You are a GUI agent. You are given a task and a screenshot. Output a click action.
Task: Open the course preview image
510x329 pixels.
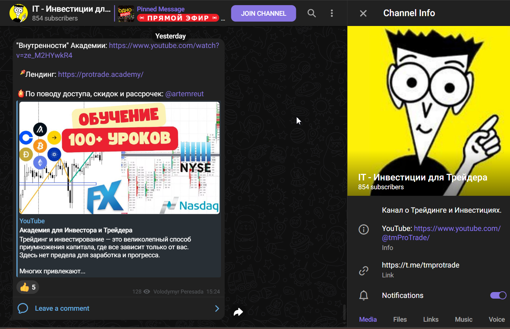(x=119, y=158)
